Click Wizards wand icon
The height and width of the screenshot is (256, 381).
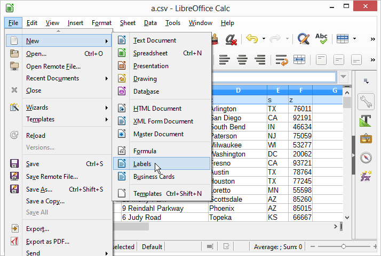coord(14,107)
